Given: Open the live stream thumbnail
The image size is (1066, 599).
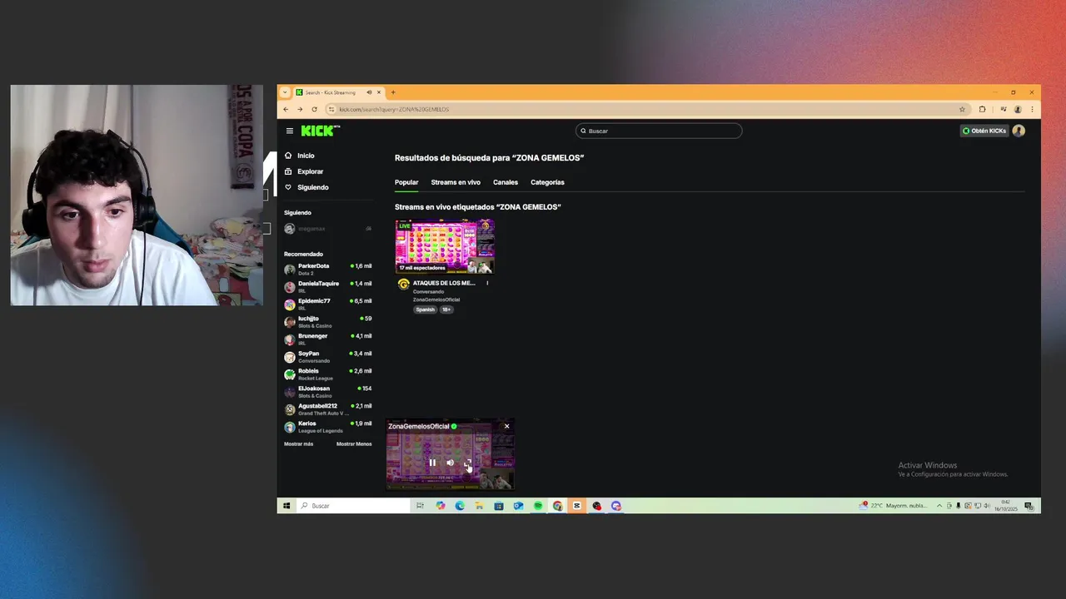Looking at the screenshot, I should pos(445,246).
